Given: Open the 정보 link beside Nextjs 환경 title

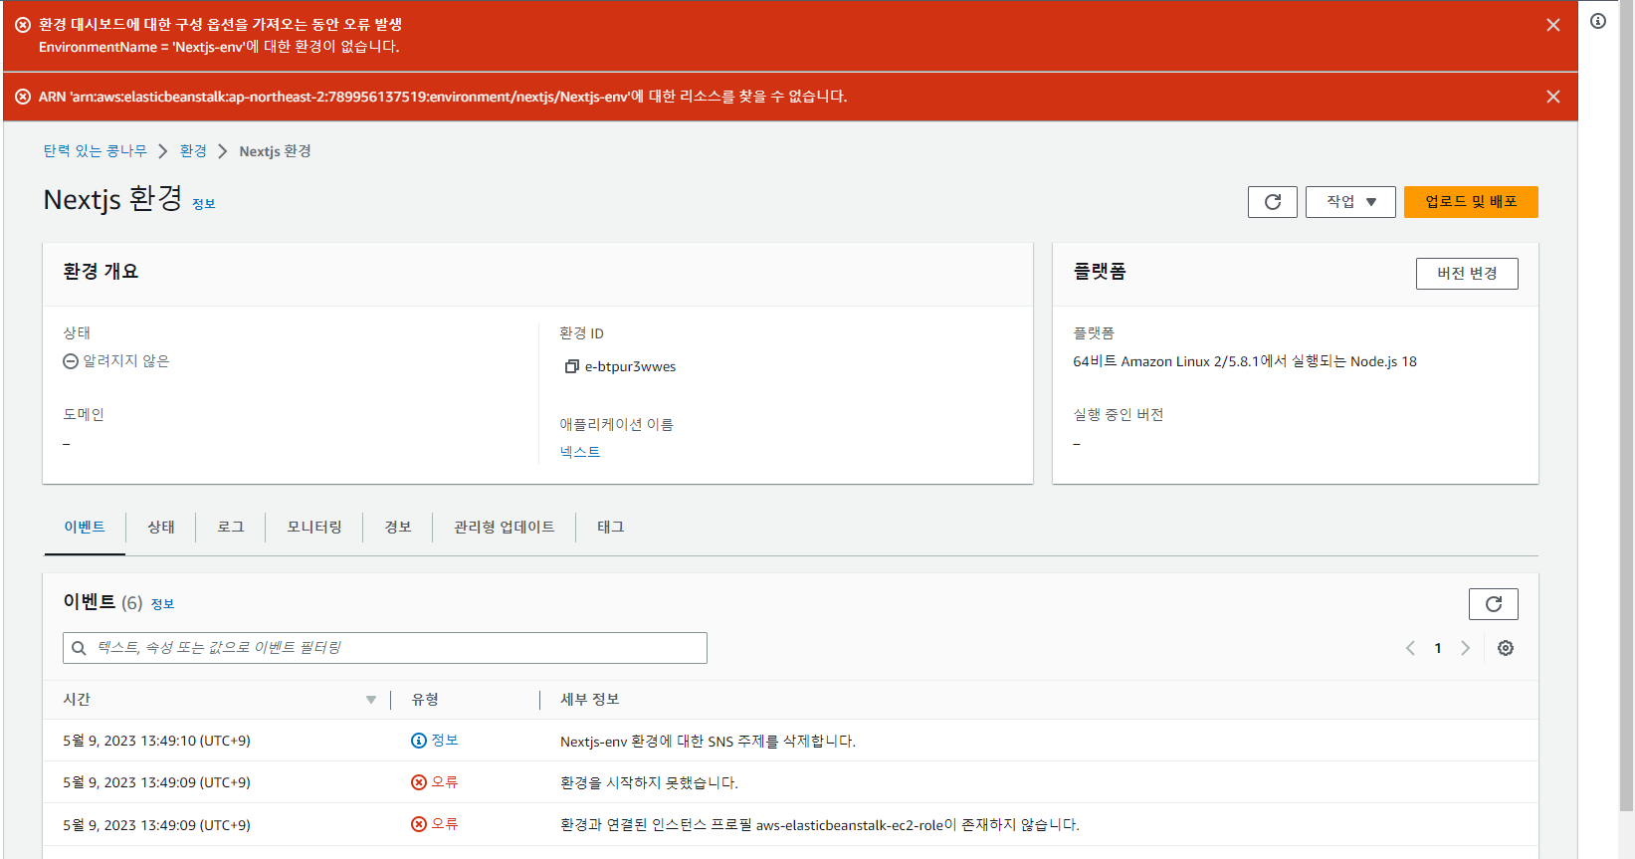Looking at the screenshot, I should [x=203, y=204].
